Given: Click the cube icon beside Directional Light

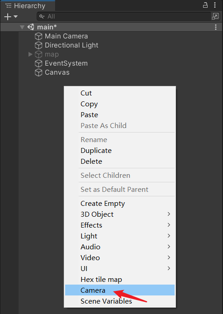Looking at the screenshot, I should coord(38,45).
